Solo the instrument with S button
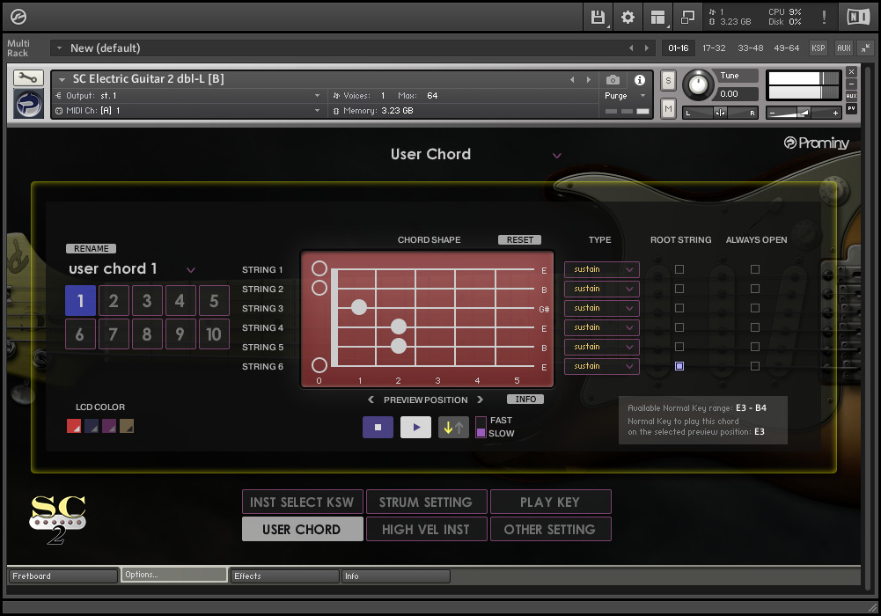Screen dimensions: 881x616 click(668, 80)
